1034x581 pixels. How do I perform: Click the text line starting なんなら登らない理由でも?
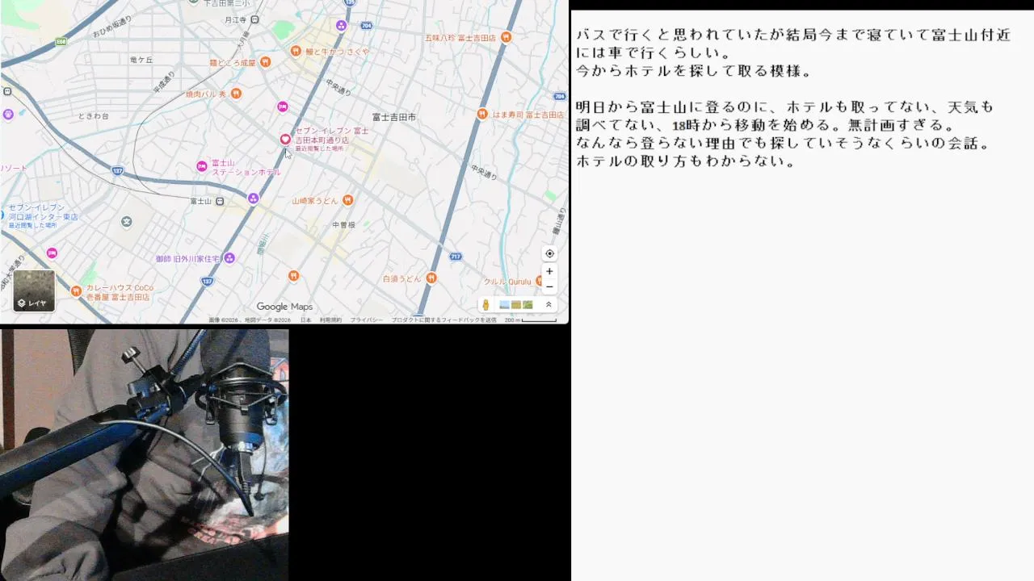tap(783, 143)
